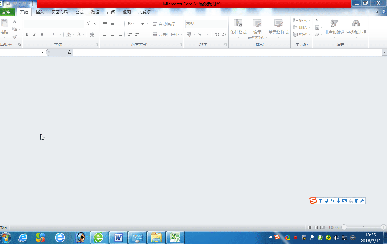The width and height of the screenshot is (387, 244).
Task: Click the Copy icon
Action: point(15,29)
